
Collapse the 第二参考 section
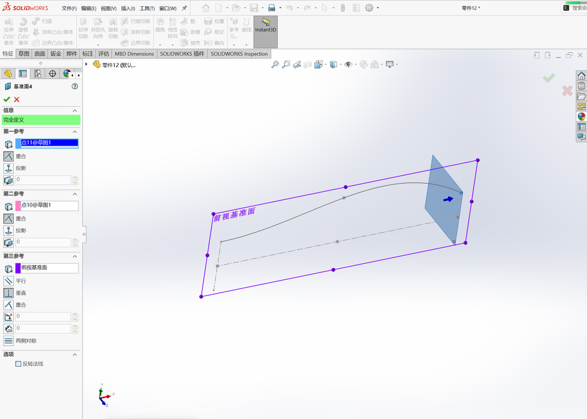[75, 194]
